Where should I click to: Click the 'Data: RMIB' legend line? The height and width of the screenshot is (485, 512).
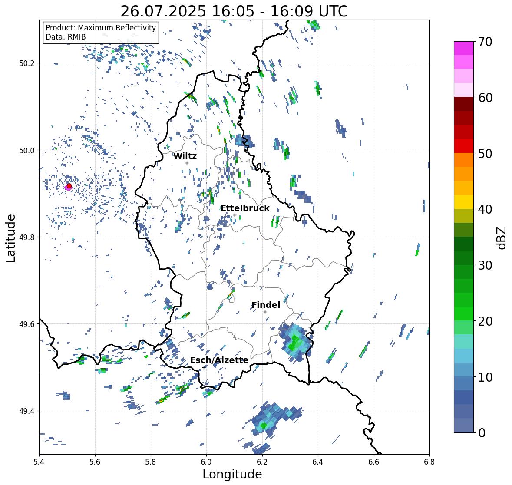(x=66, y=37)
